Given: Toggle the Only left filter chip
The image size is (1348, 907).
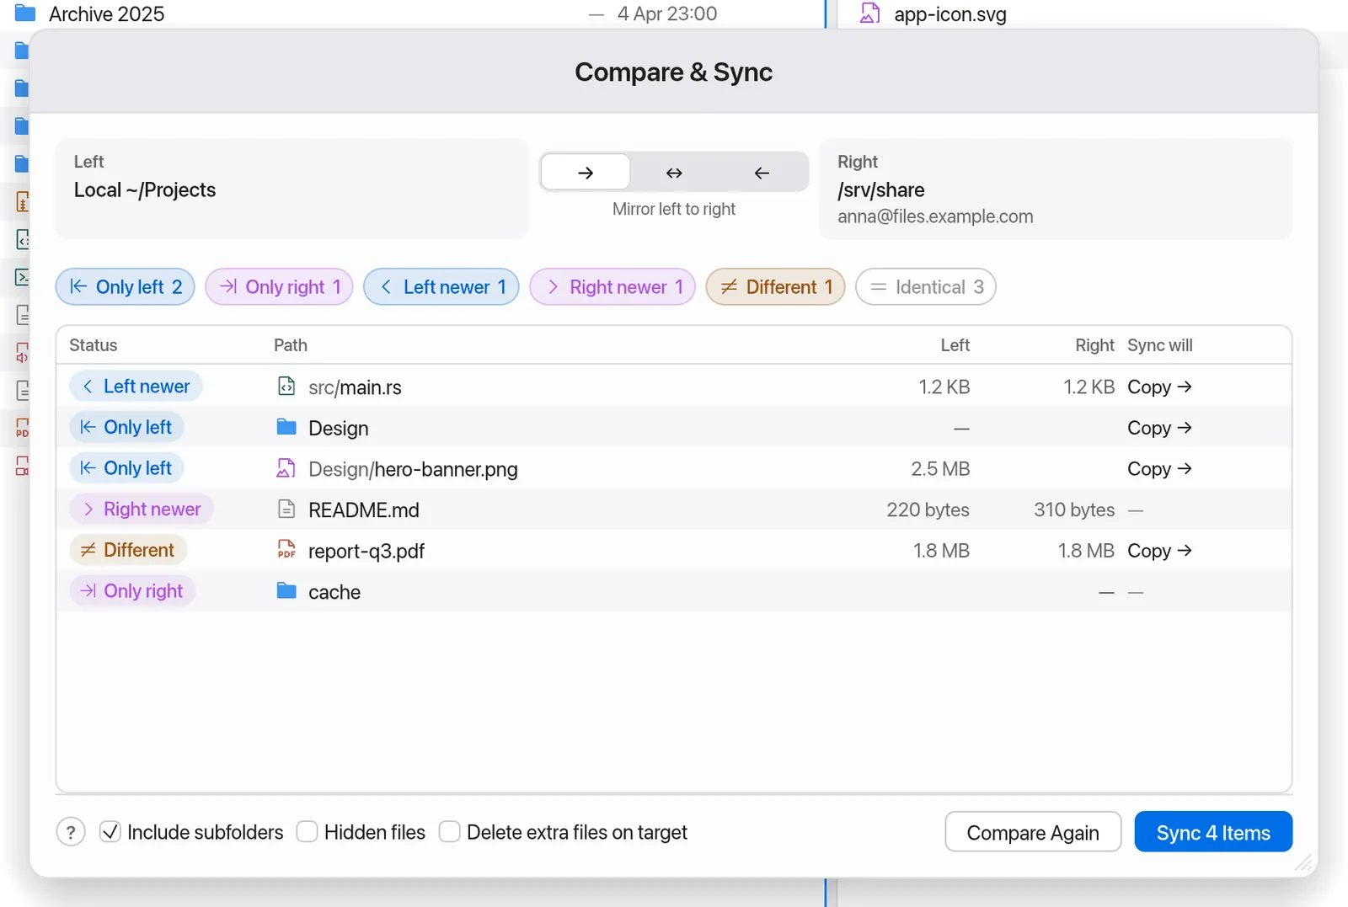Looking at the screenshot, I should coord(126,287).
